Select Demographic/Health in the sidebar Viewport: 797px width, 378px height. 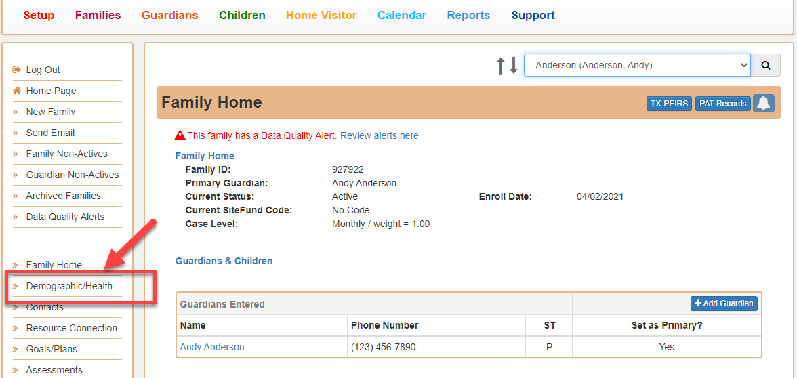[x=69, y=286]
